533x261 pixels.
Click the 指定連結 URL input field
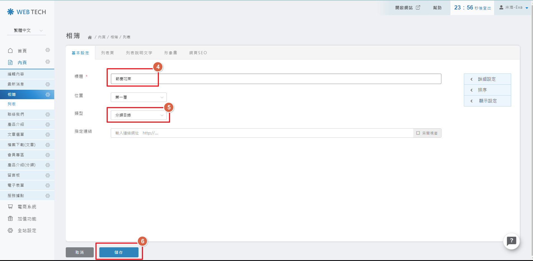pyautogui.click(x=262, y=133)
